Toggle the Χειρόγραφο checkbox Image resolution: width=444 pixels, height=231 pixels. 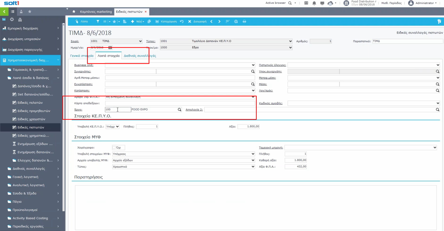click(x=114, y=148)
